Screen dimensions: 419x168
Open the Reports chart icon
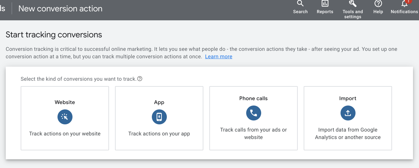pyautogui.click(x=325, y=4)
